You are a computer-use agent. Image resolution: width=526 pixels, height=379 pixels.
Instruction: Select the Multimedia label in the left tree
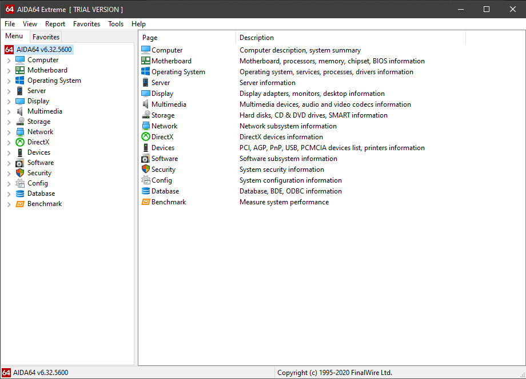pyautogui.click(x=45, y=111)
